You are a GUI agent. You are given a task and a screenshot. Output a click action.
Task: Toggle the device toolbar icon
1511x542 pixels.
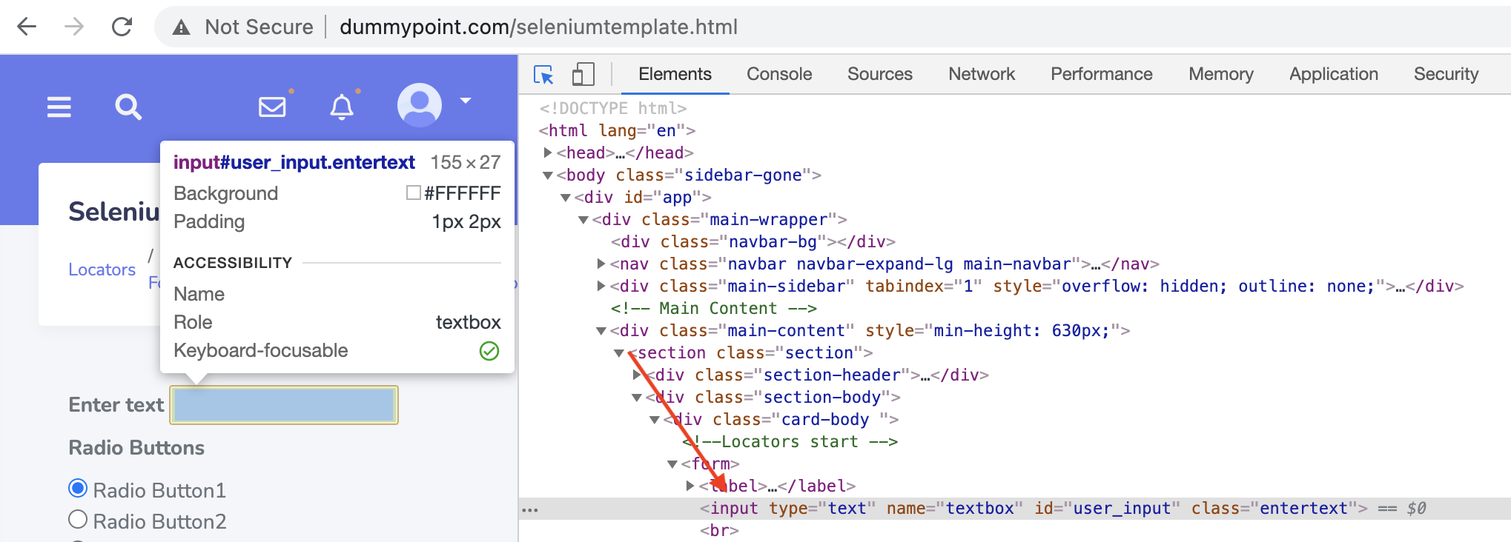pos(583,75)
